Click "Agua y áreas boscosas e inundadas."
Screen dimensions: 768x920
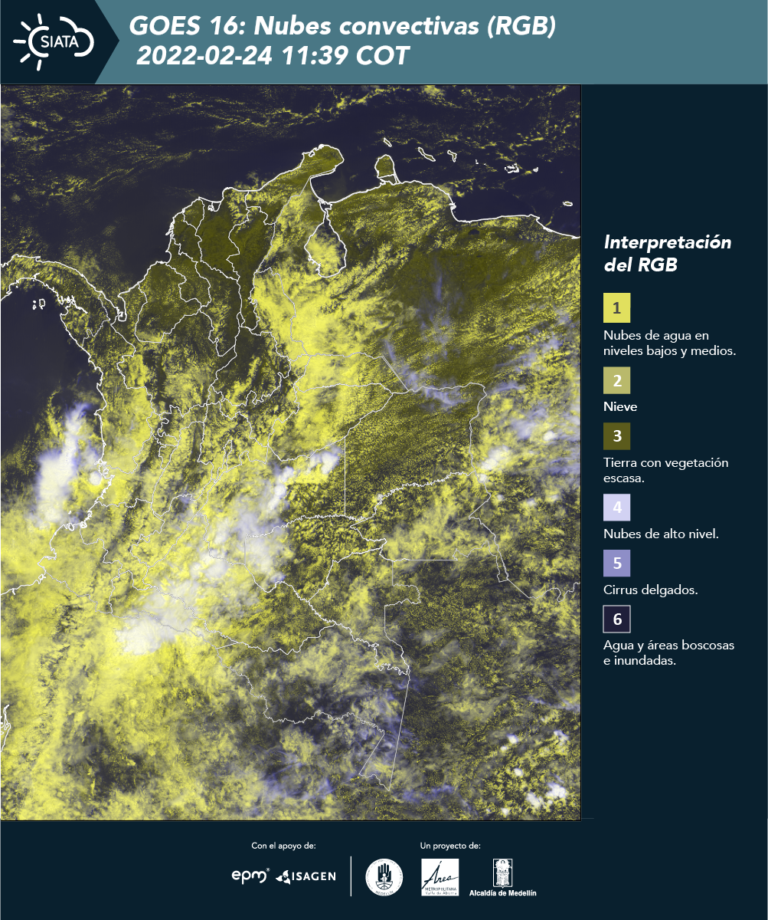pos(668,653)
